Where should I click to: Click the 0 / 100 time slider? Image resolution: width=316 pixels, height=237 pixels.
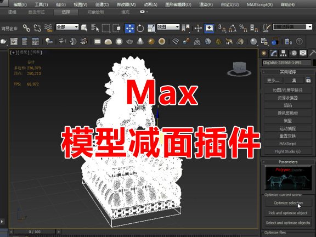(x=35, y=232)
